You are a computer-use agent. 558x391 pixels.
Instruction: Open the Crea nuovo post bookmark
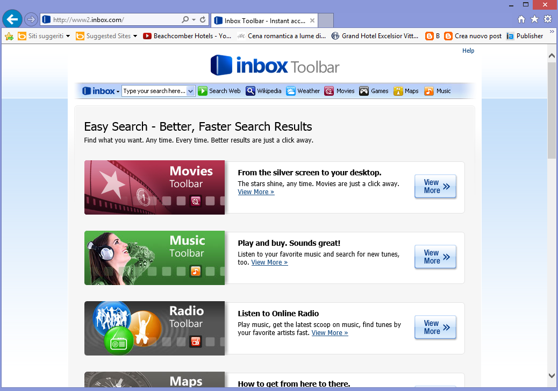pos(473,36)
